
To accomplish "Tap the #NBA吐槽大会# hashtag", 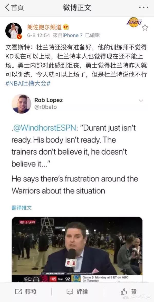I will 28,84.
